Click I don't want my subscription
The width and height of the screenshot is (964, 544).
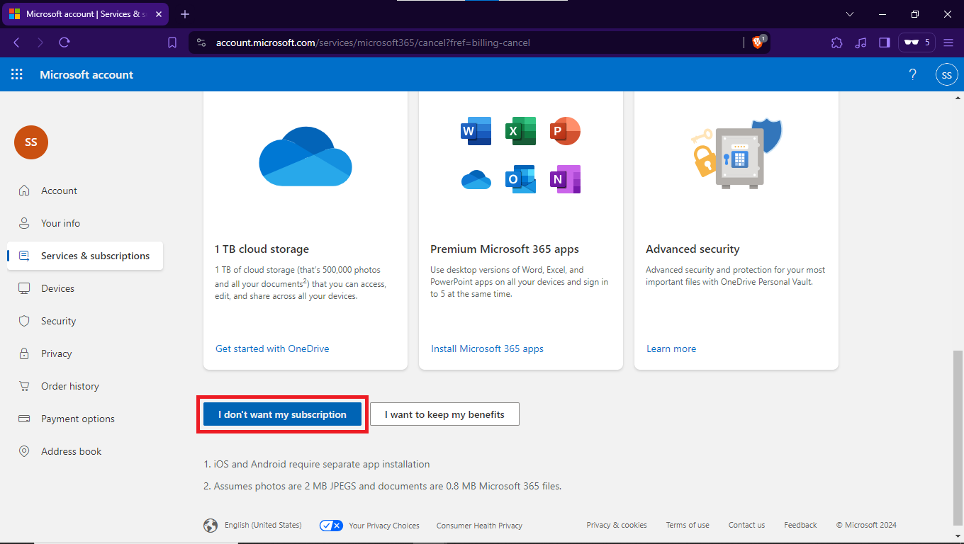(x=282, y=414)
